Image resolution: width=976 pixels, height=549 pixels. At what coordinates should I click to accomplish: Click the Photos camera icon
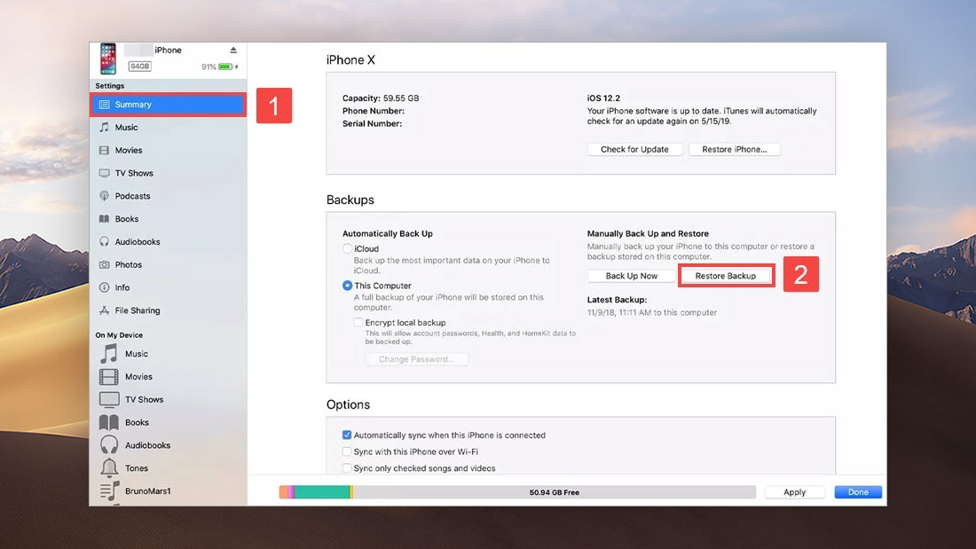[x=104, y=264]
